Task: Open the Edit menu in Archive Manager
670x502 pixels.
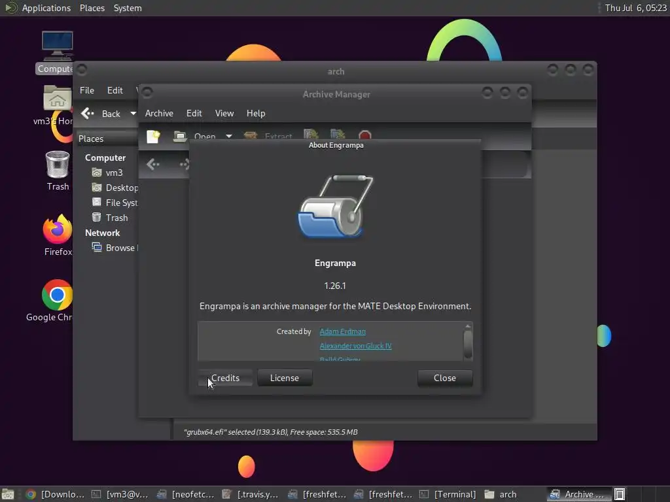Action: (194, 113)
